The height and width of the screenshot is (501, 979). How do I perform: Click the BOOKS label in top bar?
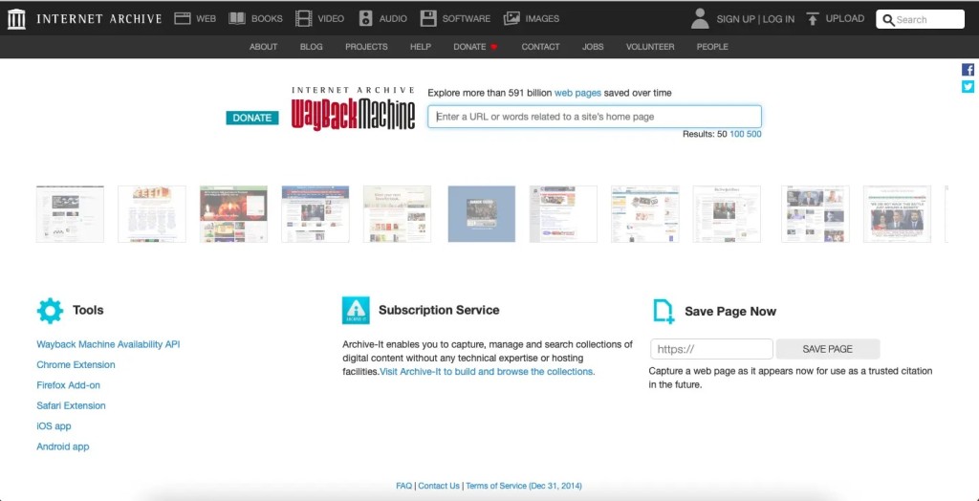[x=268, y=19]
